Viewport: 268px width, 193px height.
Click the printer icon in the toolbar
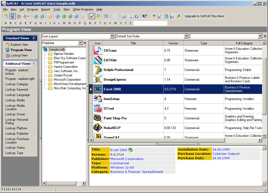click(124, 16)
